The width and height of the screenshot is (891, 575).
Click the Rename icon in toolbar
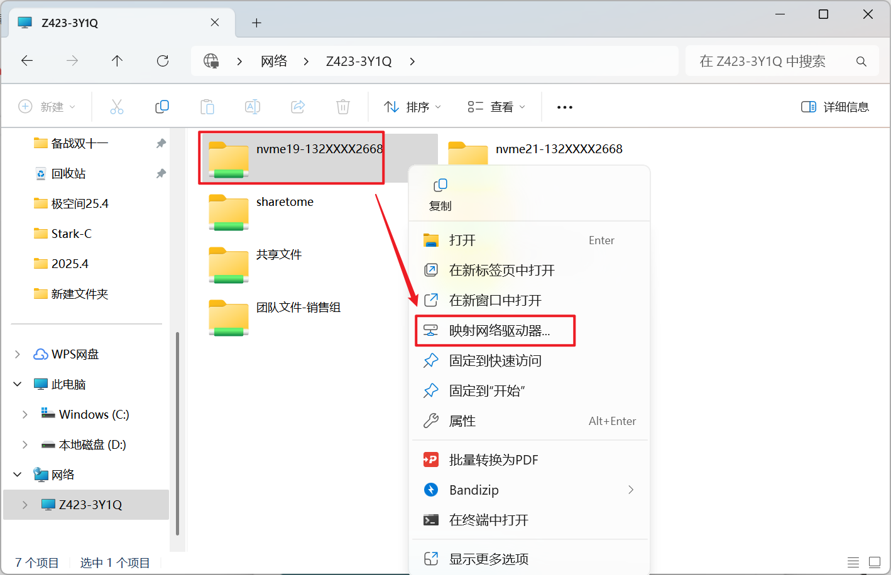coord(253,107)
